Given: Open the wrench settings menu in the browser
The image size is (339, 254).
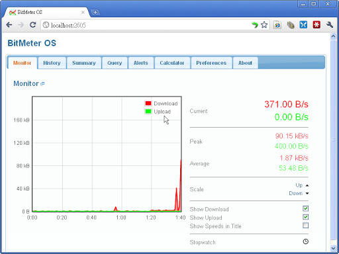Looking at the screenshot, I should [x=330, y=24].
